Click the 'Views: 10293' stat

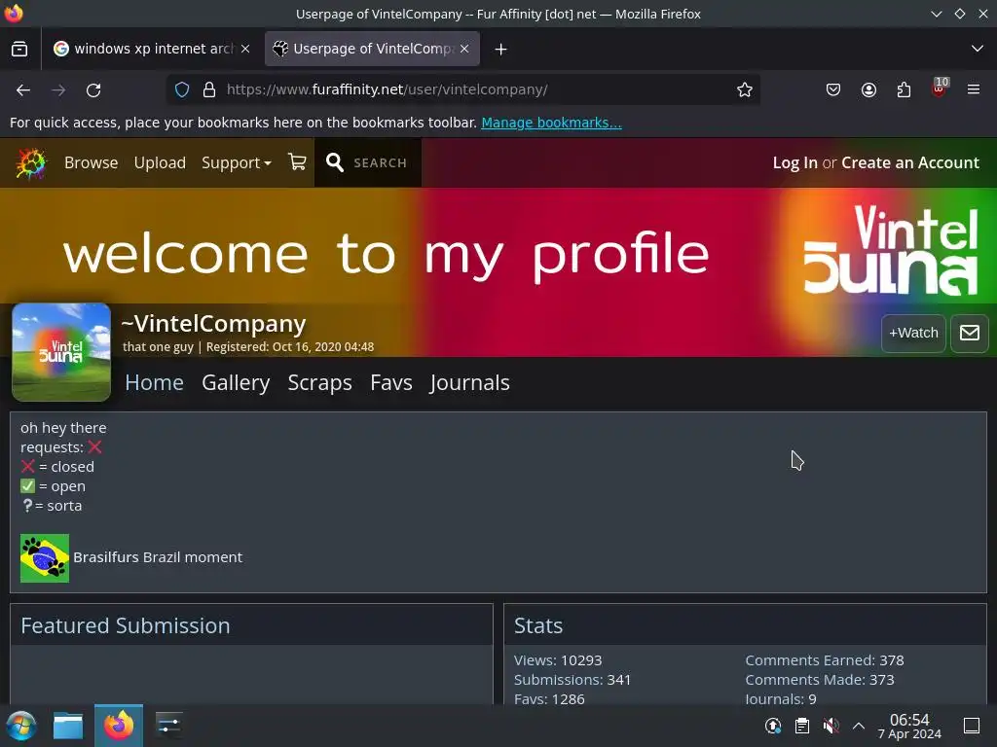(558, 660)
